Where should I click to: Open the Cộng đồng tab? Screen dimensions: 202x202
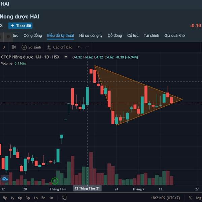(x=33, y=36)
